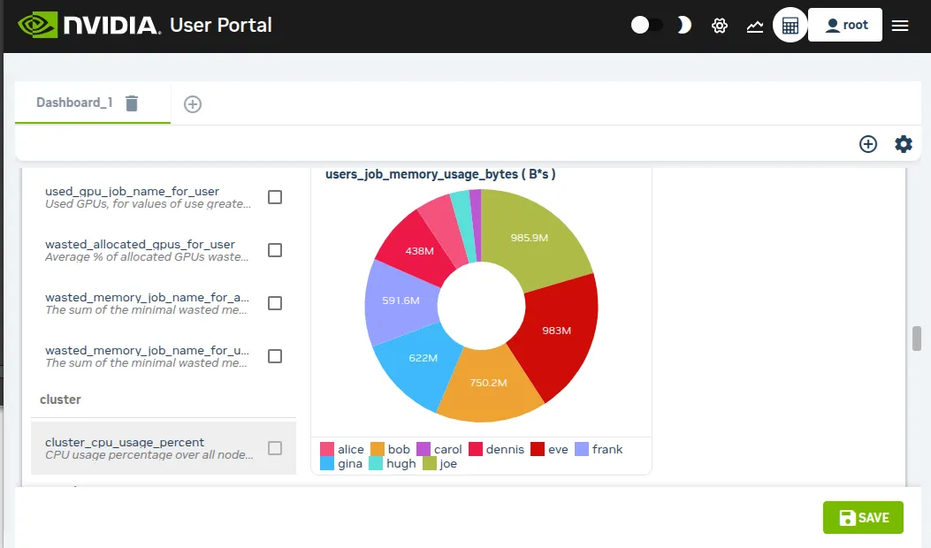Click the NVIDIA logo icon
This screenshot has height=548, width=931.
(37, 25)
